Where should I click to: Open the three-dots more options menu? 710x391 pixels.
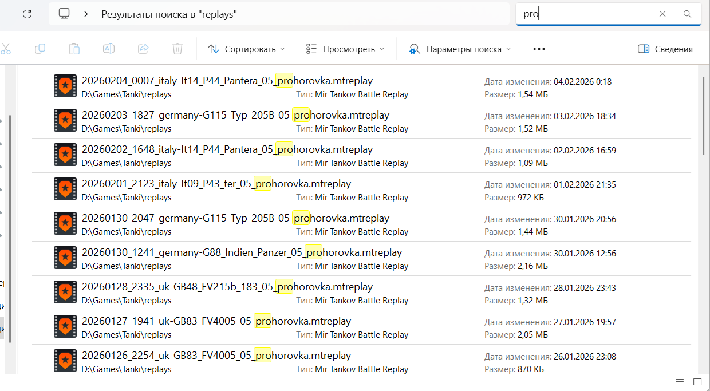539,49
